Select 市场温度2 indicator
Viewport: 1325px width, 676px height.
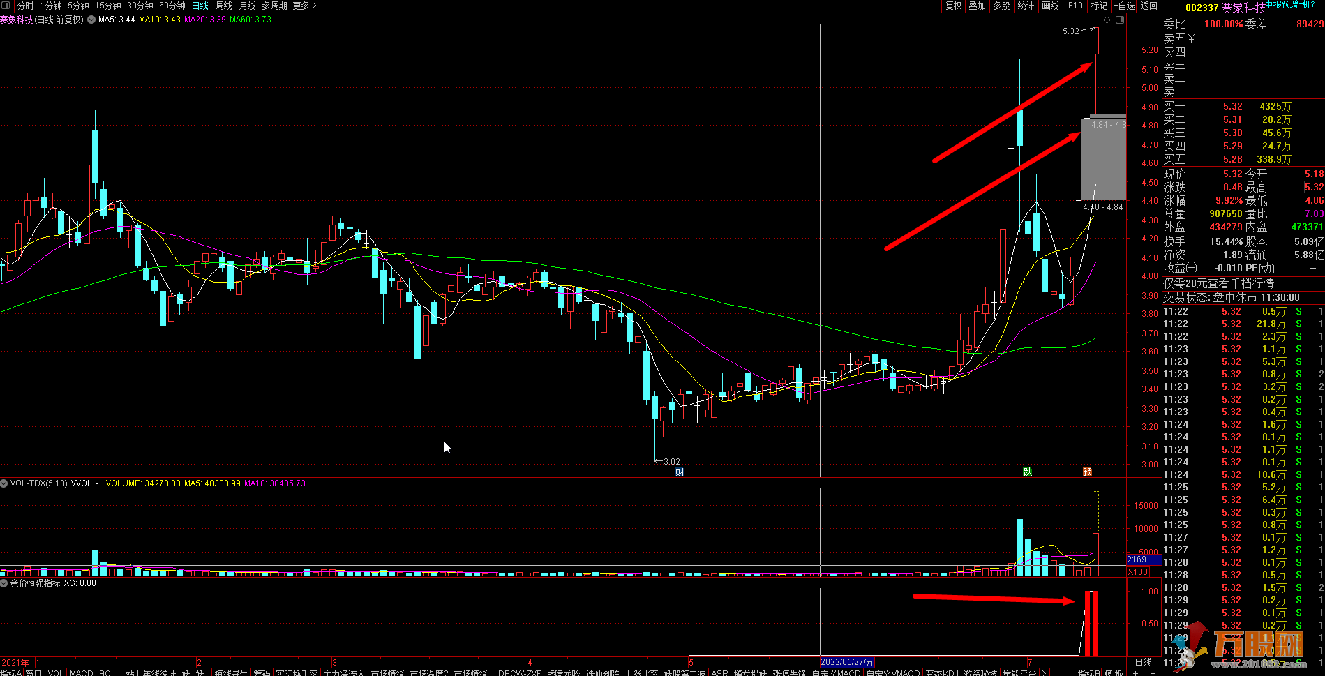point(428,673)
